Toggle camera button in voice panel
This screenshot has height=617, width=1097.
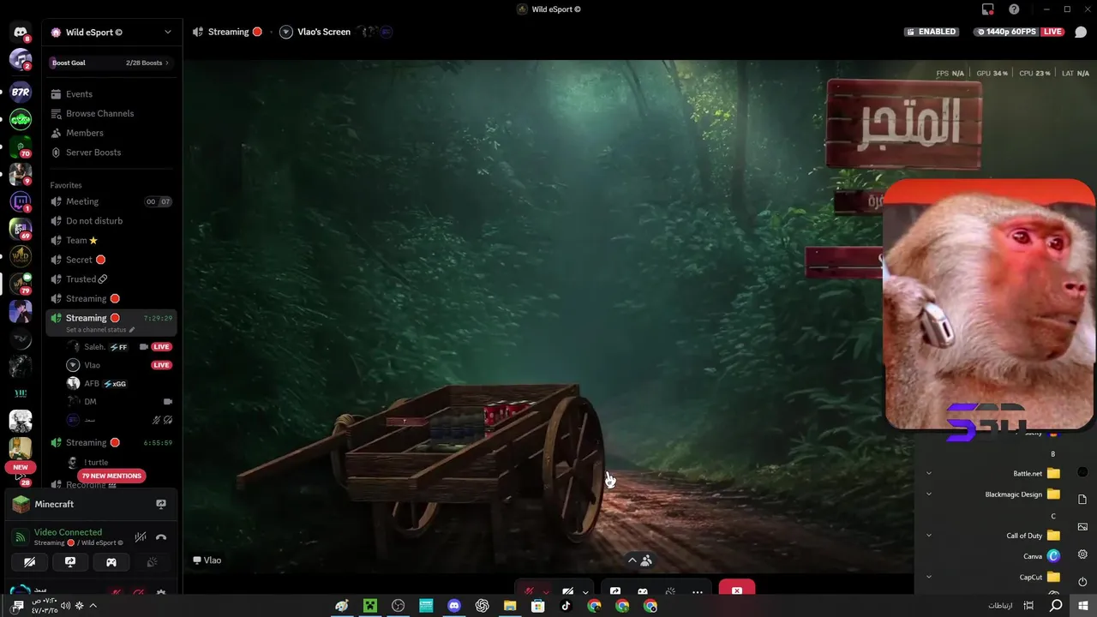pos(29,562)
